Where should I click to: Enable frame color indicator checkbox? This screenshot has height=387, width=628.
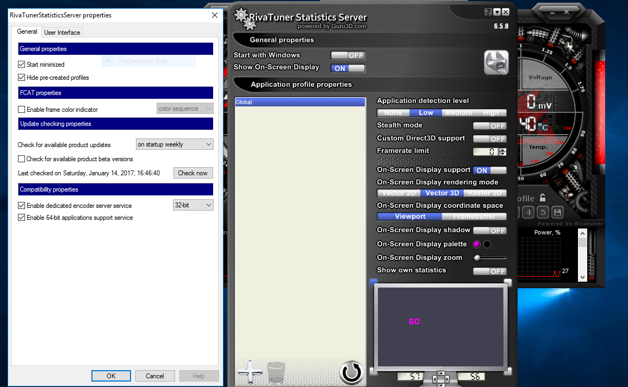pyautogui.click(x=22, y=110)
